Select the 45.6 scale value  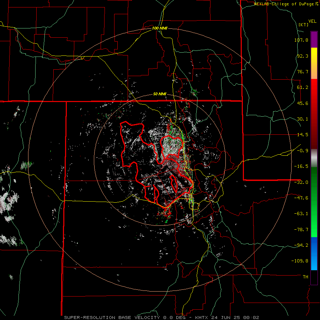303,103
